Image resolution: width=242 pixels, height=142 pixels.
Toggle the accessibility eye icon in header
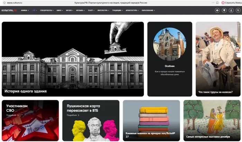[217, 10]
